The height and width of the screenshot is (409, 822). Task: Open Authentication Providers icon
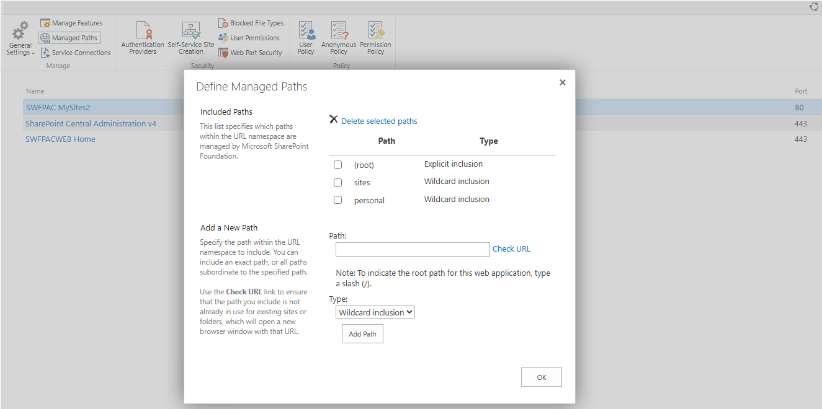click(143, 30)
